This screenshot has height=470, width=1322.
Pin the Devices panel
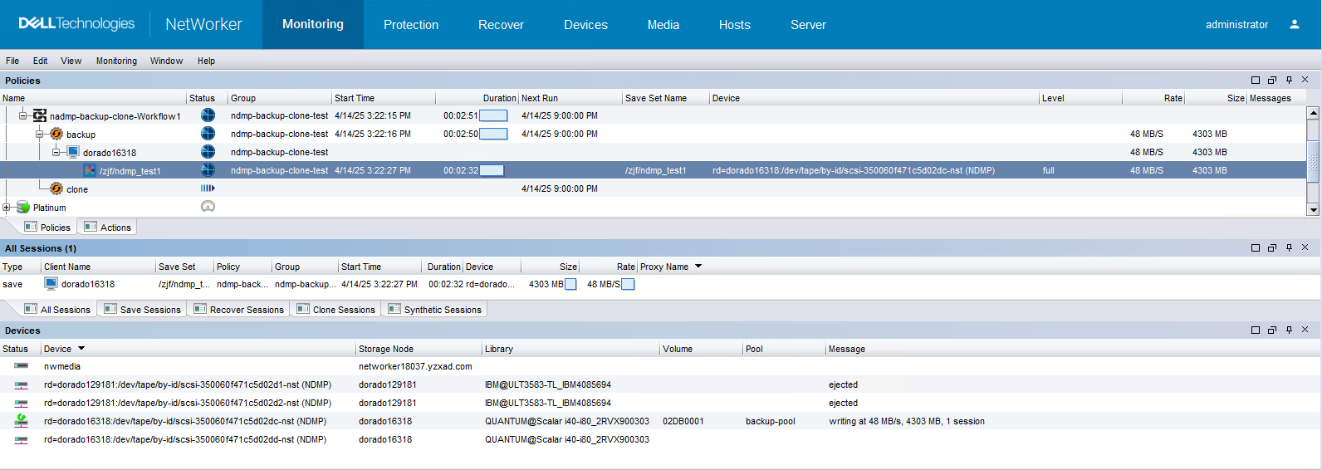pos(1289,330)
